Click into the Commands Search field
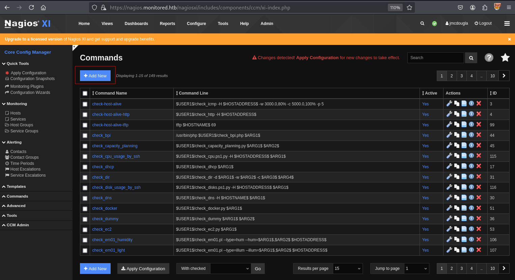The width and height of the screenshot is (515, 280). 435,58
